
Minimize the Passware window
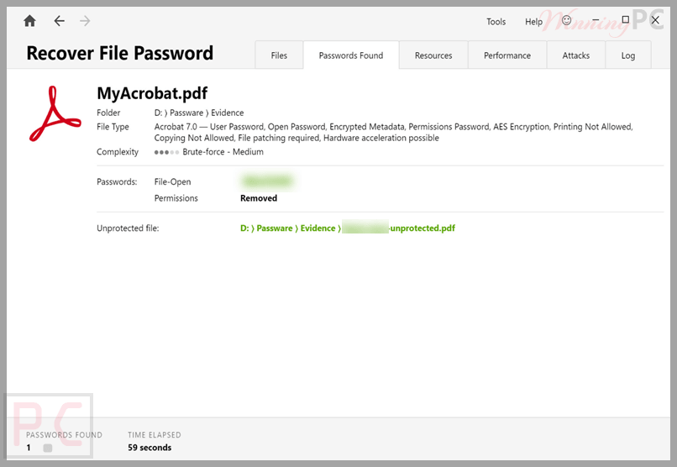pyautogui.click(x=596, y=20)
